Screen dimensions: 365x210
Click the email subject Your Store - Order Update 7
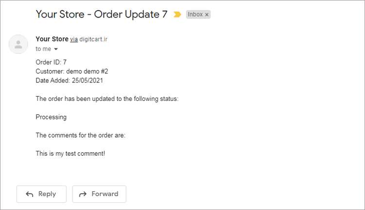tap(102, 15)
